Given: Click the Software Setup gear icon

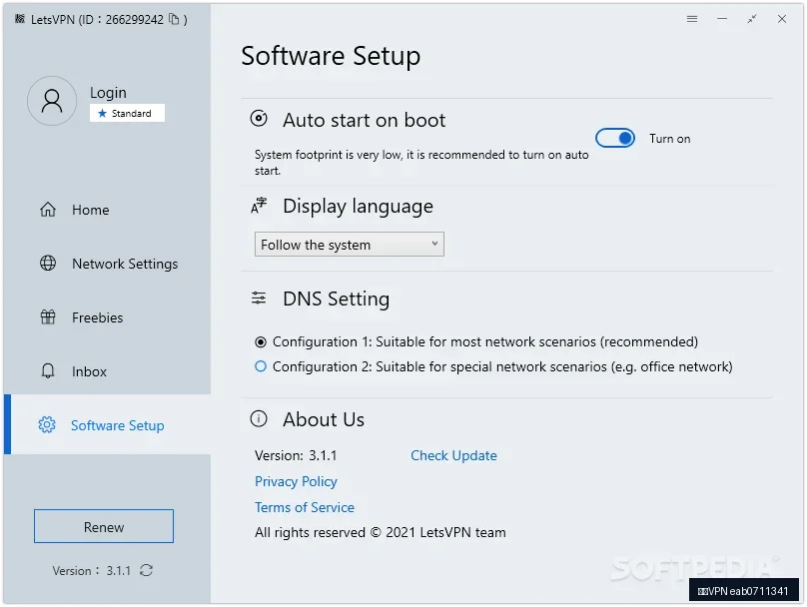Looking at the screenshot, I should 47,425.
